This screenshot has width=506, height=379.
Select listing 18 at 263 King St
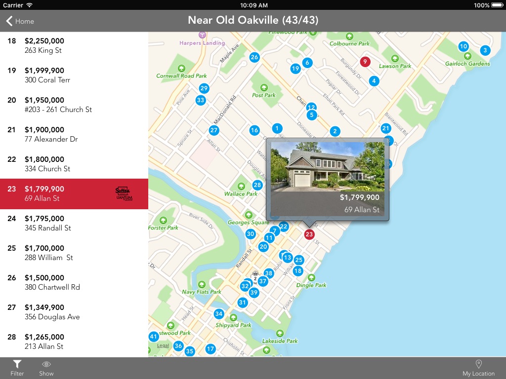pyautogui.click(x=74, y=45)
